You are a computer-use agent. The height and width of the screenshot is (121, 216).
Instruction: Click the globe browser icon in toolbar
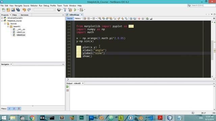pos(59,10)
